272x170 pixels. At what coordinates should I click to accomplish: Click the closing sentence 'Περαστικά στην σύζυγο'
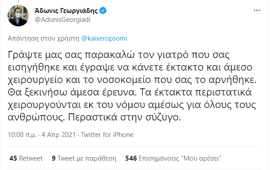click(125, 117)
